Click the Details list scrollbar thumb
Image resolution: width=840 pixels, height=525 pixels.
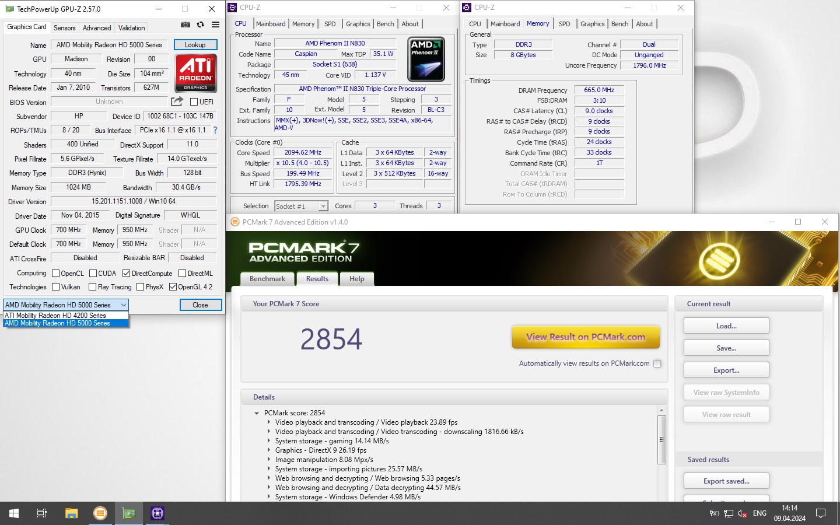pyautogui.click(x=661, y=440)
